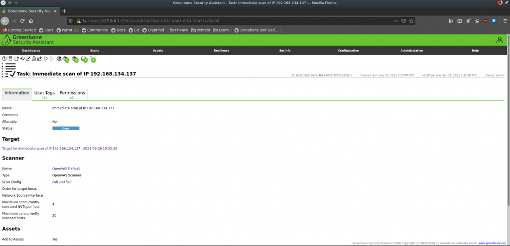Expand the Privacy bookmarks folder
Viewport: 510px width, 246px height.
(179, 30)
